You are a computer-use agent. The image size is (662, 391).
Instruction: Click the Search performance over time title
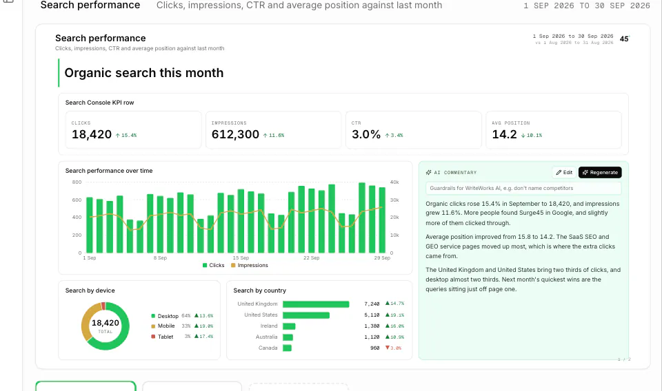click(x=109, y=171)
